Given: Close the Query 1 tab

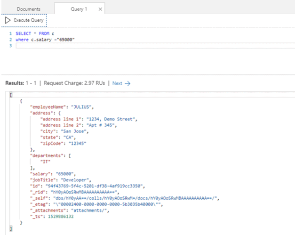Looking at the screenshot, I should 100,9.
